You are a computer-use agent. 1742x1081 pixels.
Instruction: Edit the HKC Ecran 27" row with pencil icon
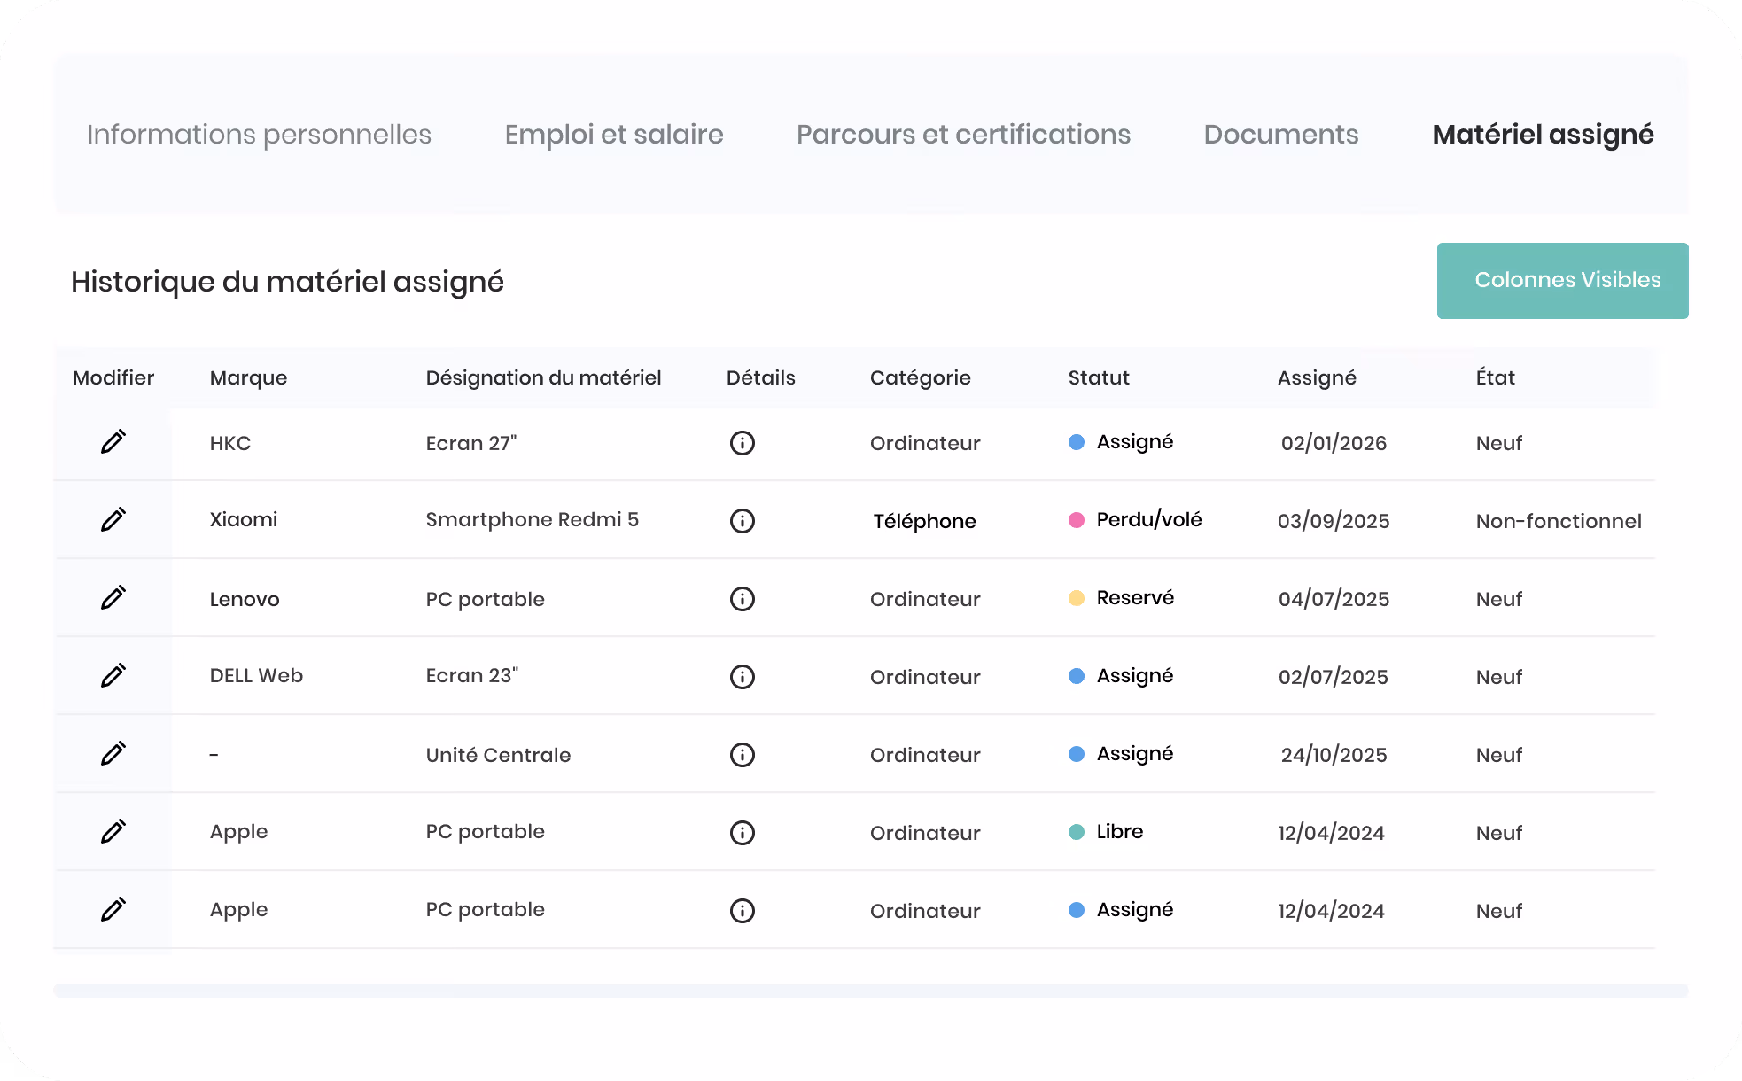113,441
